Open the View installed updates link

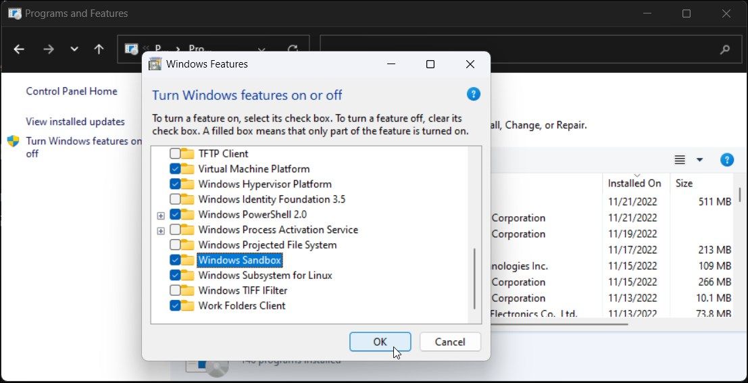click(x=75, y=122)
